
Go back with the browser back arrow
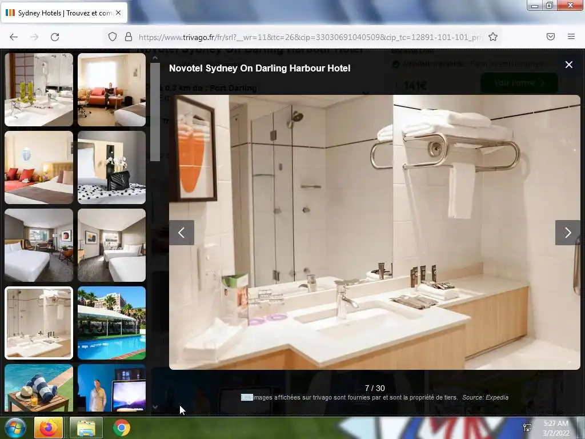(x=14, y=37)
